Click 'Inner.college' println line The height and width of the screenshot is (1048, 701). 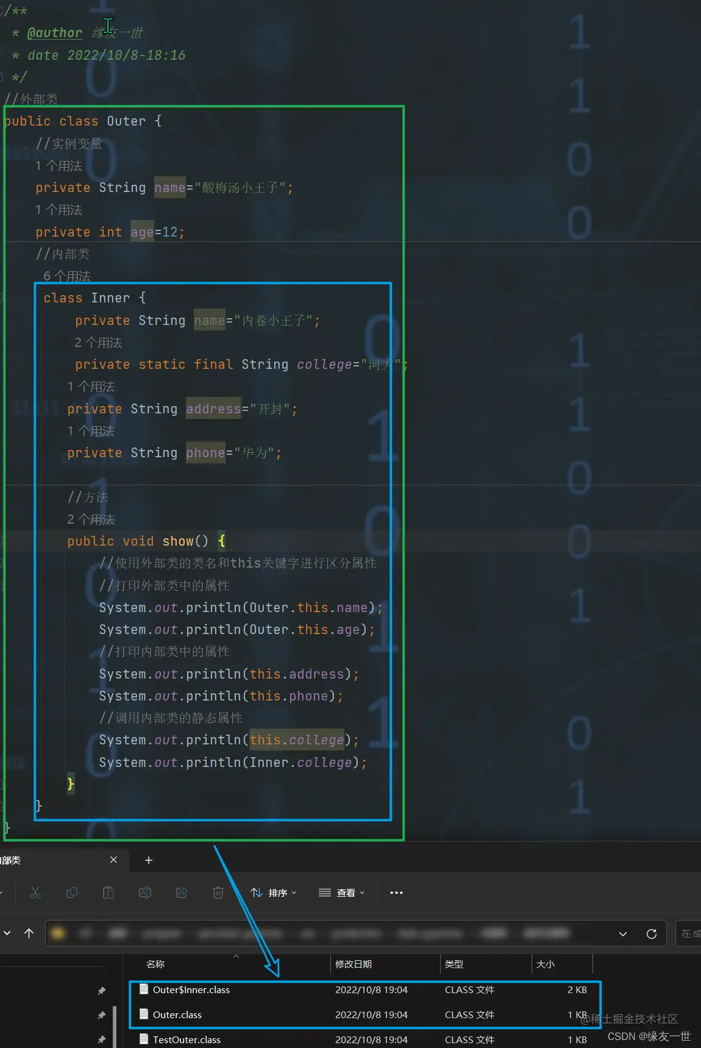point(233,763)
